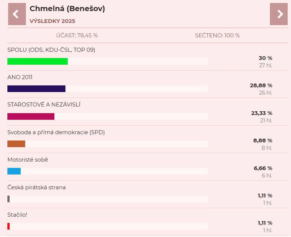Screen dimensions: 291x237
Task: Click the ÚČAST 78,45 % turnout text
Action: click(x=77, y=35)
